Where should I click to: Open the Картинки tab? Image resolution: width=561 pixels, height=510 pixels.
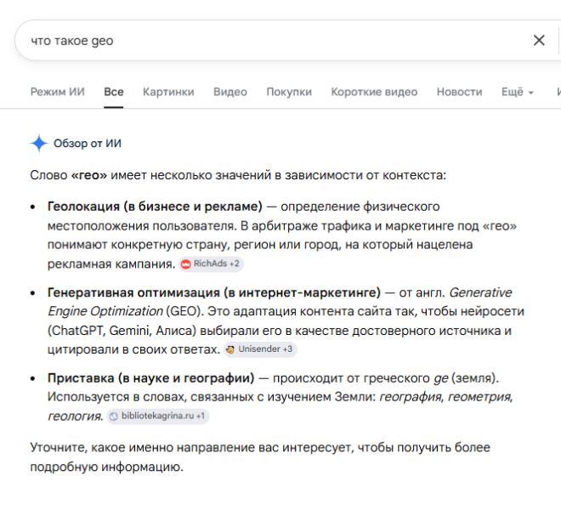point(168,92)
